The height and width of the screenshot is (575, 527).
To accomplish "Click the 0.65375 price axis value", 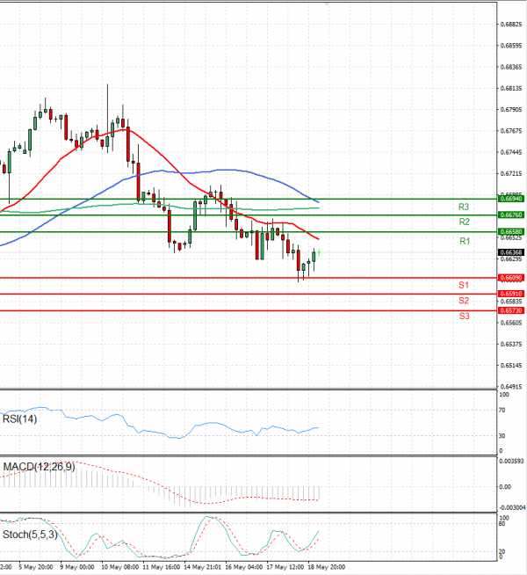I will click(511, 344).
